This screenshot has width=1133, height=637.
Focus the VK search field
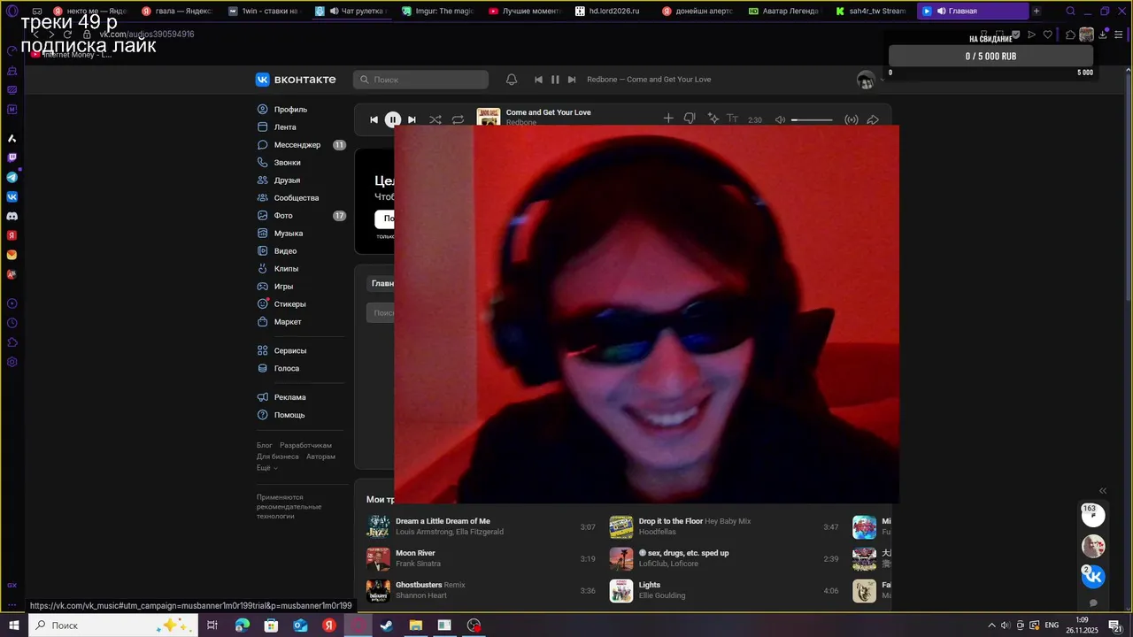(x=420, y=80)
